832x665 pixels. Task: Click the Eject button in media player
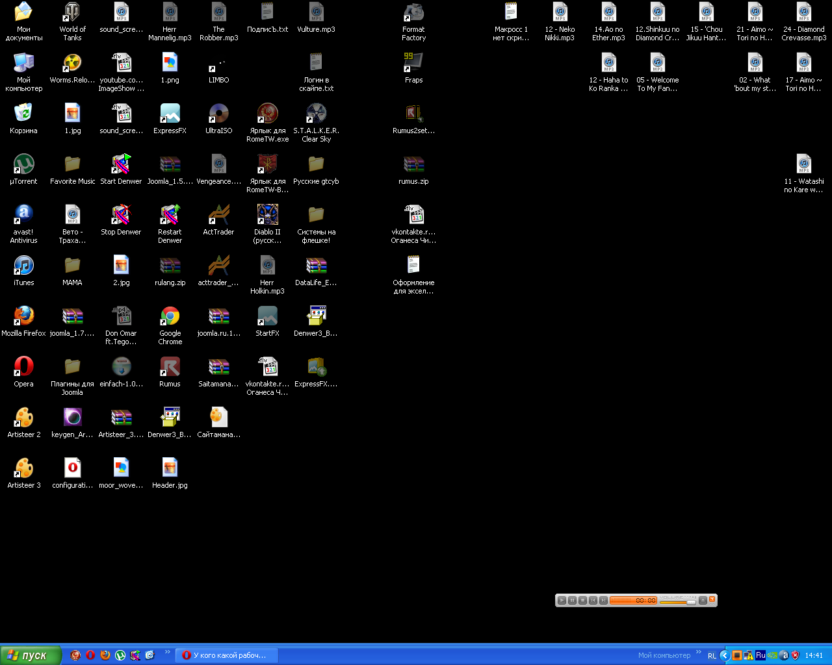point(703,600)
